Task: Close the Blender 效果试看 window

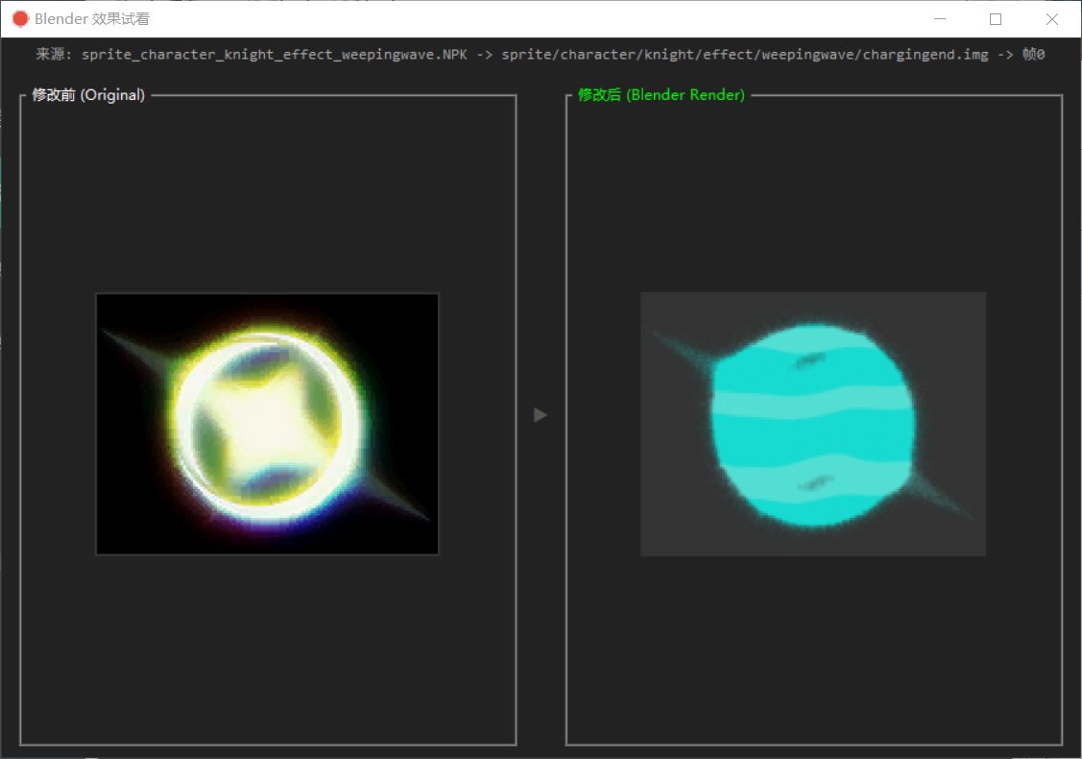Action: point(1051,18)
